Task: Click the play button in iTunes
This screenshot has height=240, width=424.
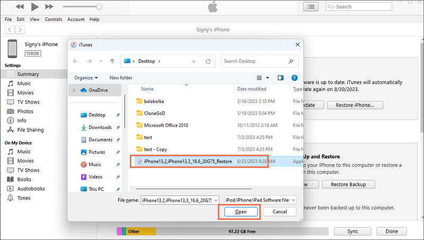Action: [34, 7]
